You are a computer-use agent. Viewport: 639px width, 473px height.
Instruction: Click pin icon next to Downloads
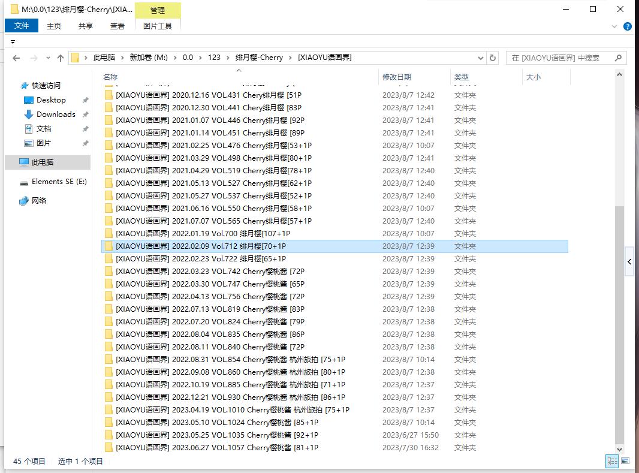coord(86,115)
